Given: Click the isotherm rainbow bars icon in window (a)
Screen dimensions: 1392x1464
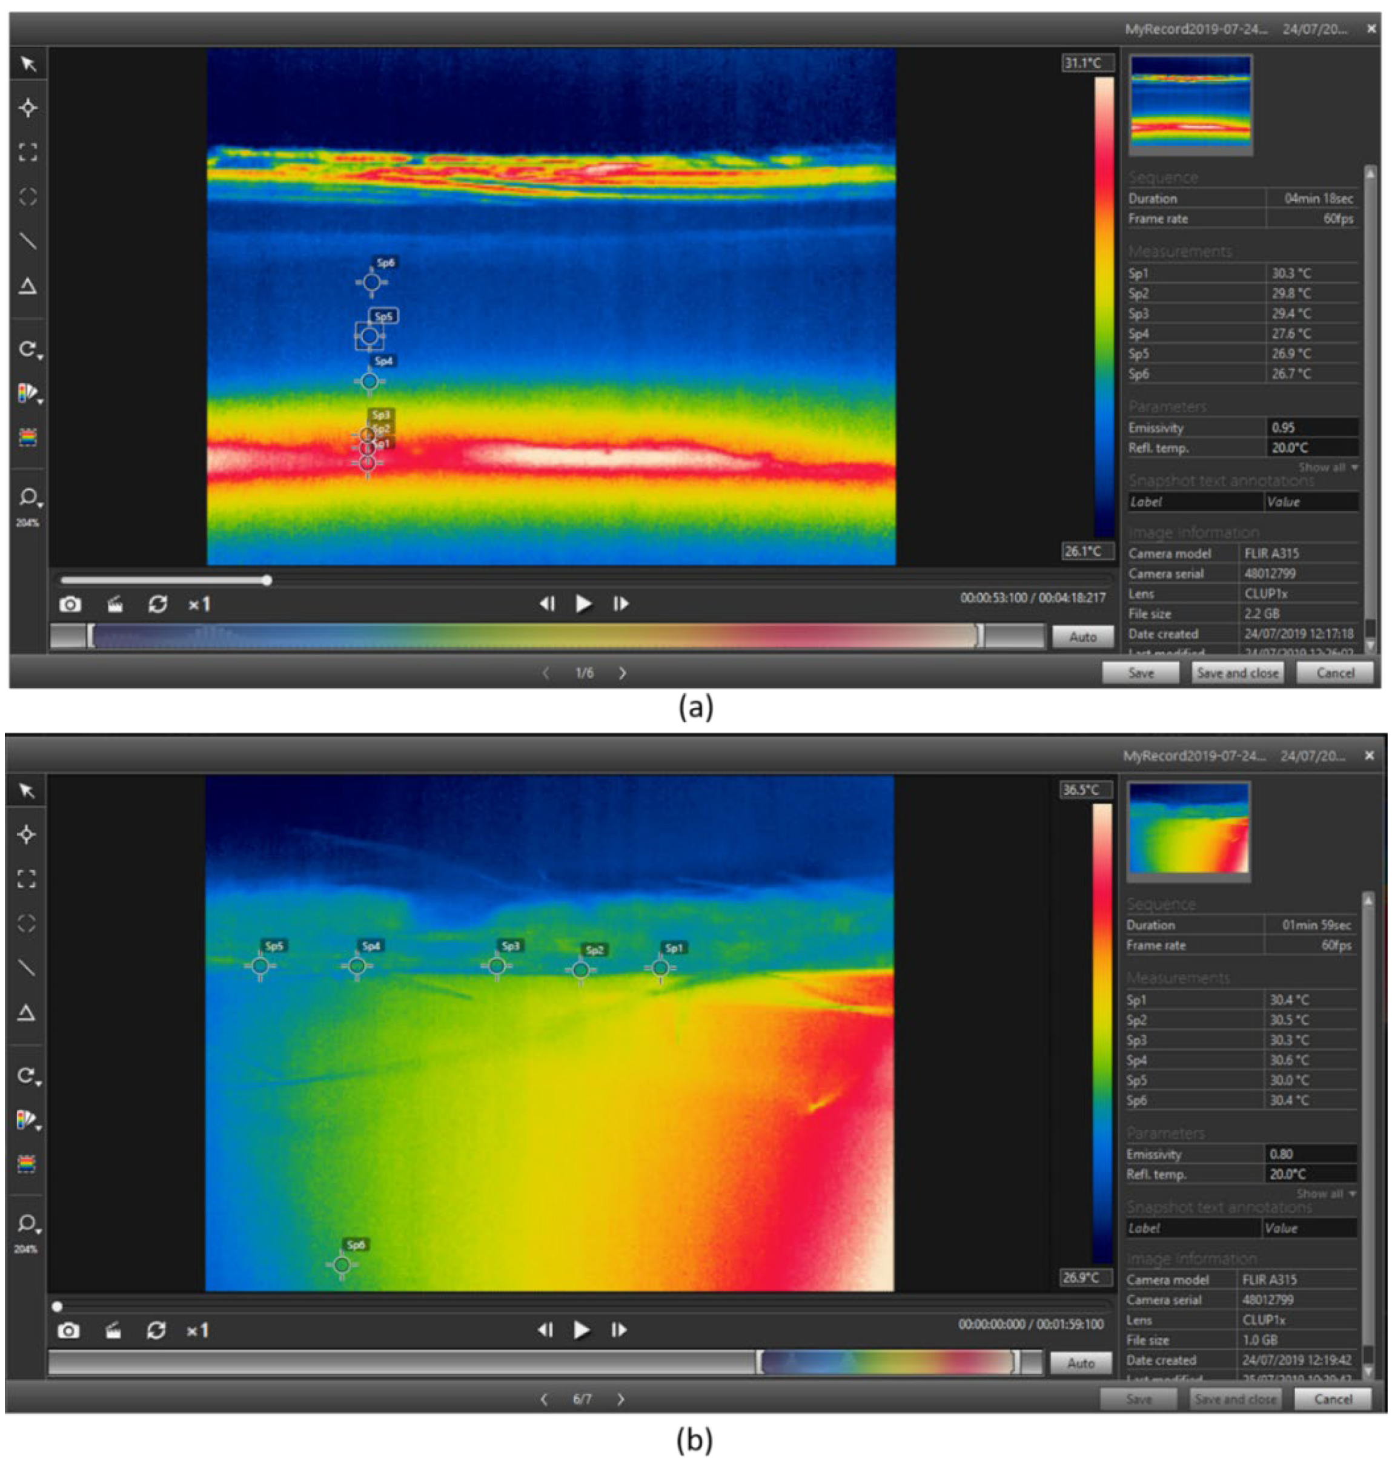Looking at the screenshot, I should click(28, 438).
